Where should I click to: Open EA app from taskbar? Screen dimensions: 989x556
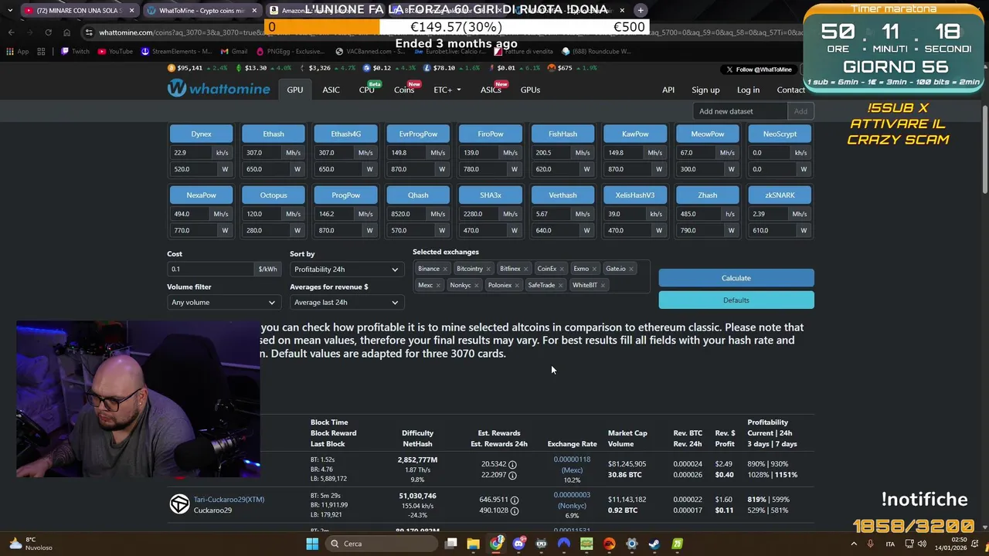click(x=609, y=544)
